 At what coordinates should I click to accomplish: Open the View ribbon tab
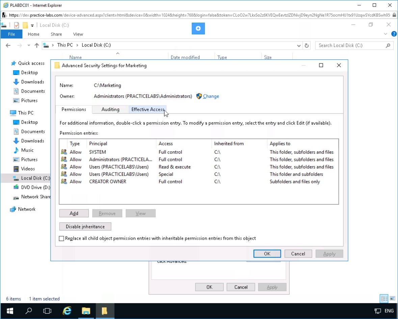(78, 34)
